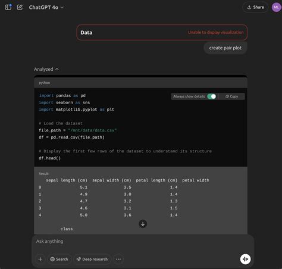Select the value 3.6 in row 4

click(x=127, y=215)
